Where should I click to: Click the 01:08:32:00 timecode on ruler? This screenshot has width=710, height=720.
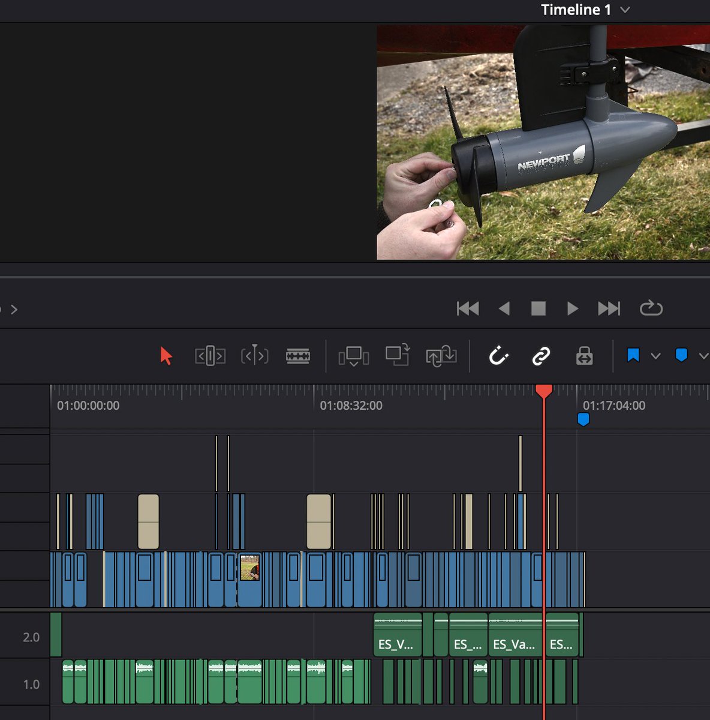[x=351, y=406]
